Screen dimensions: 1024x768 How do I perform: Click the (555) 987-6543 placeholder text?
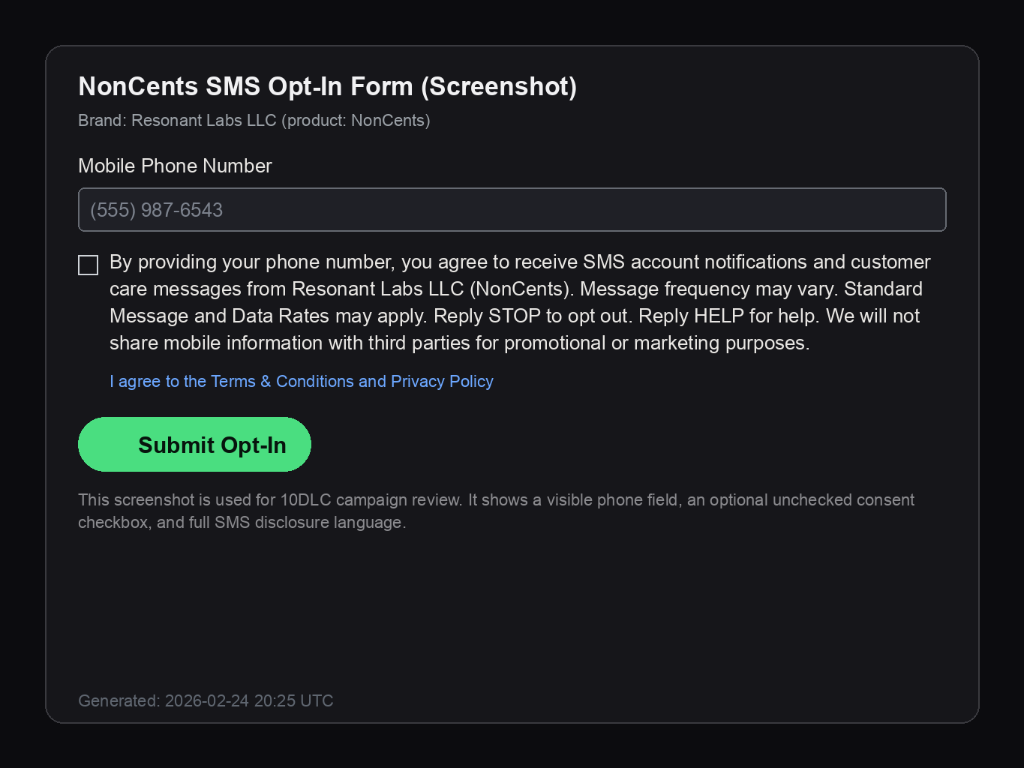[156, 210]
